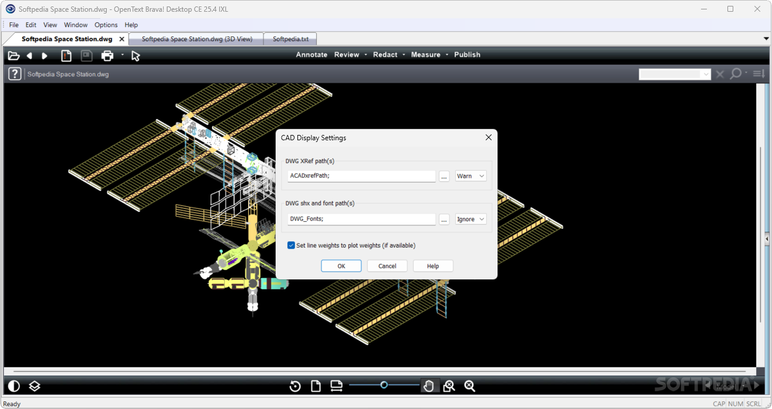Click the DWG_Fonts input field
The image size is (772, 409).
(361, 219)
